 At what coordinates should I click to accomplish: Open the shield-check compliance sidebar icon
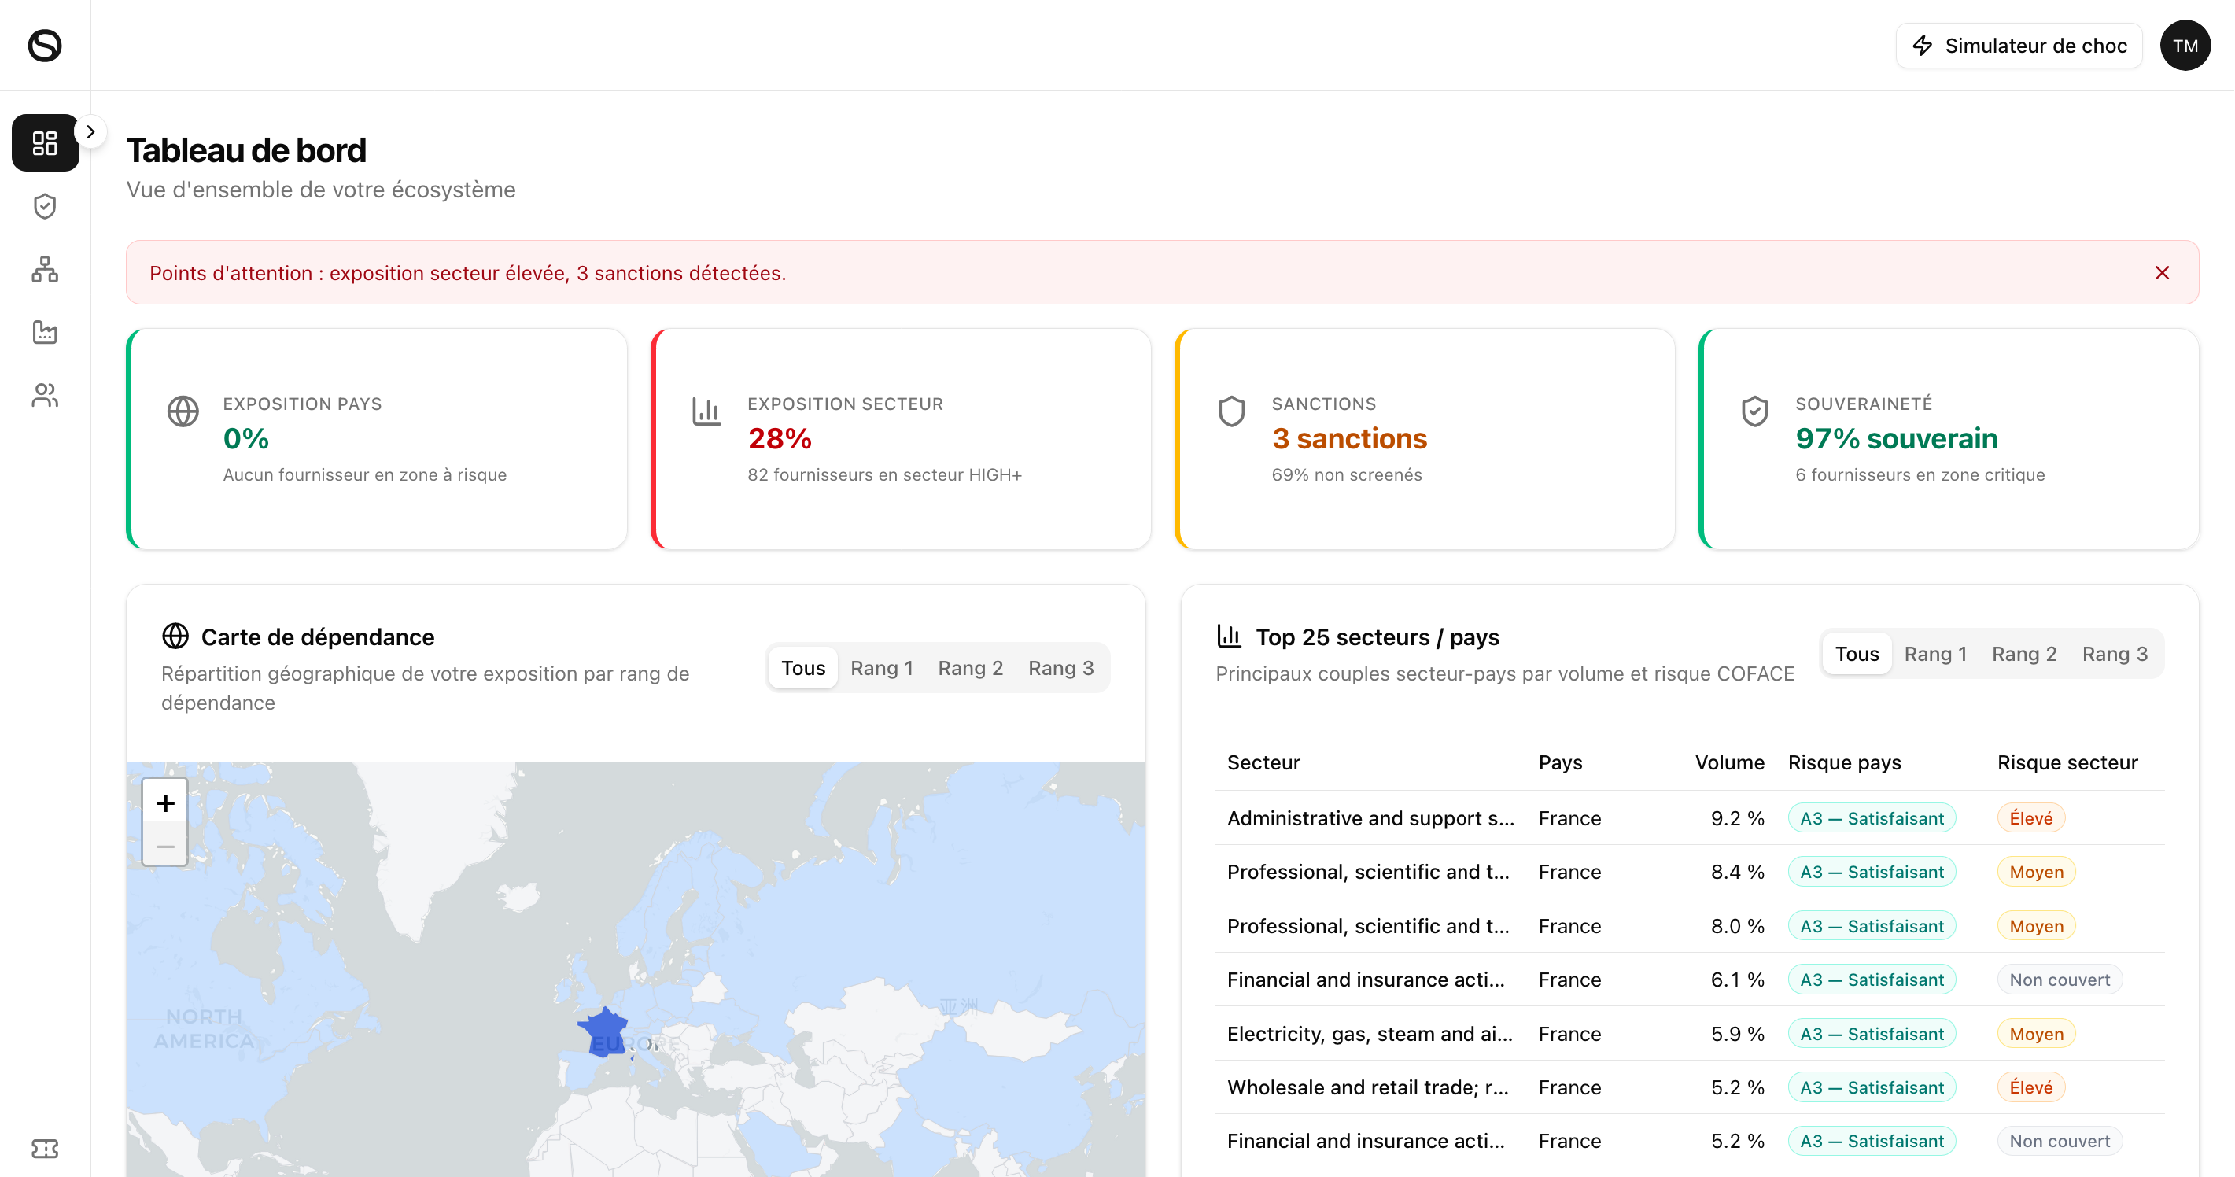(45, 207)
